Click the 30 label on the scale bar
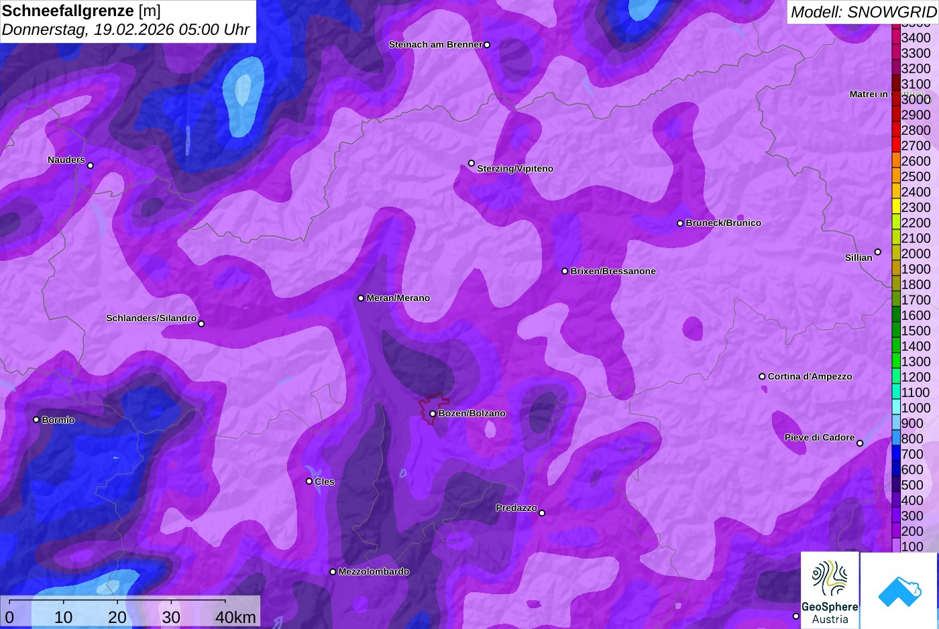The height and width of the screenshot is (629, 939). click(171, 618)
